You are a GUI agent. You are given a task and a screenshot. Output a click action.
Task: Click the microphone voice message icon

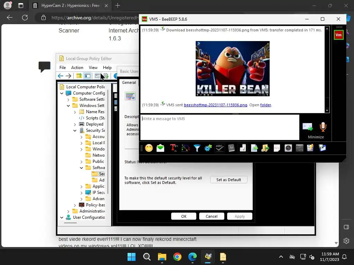[x=323, y=127]
